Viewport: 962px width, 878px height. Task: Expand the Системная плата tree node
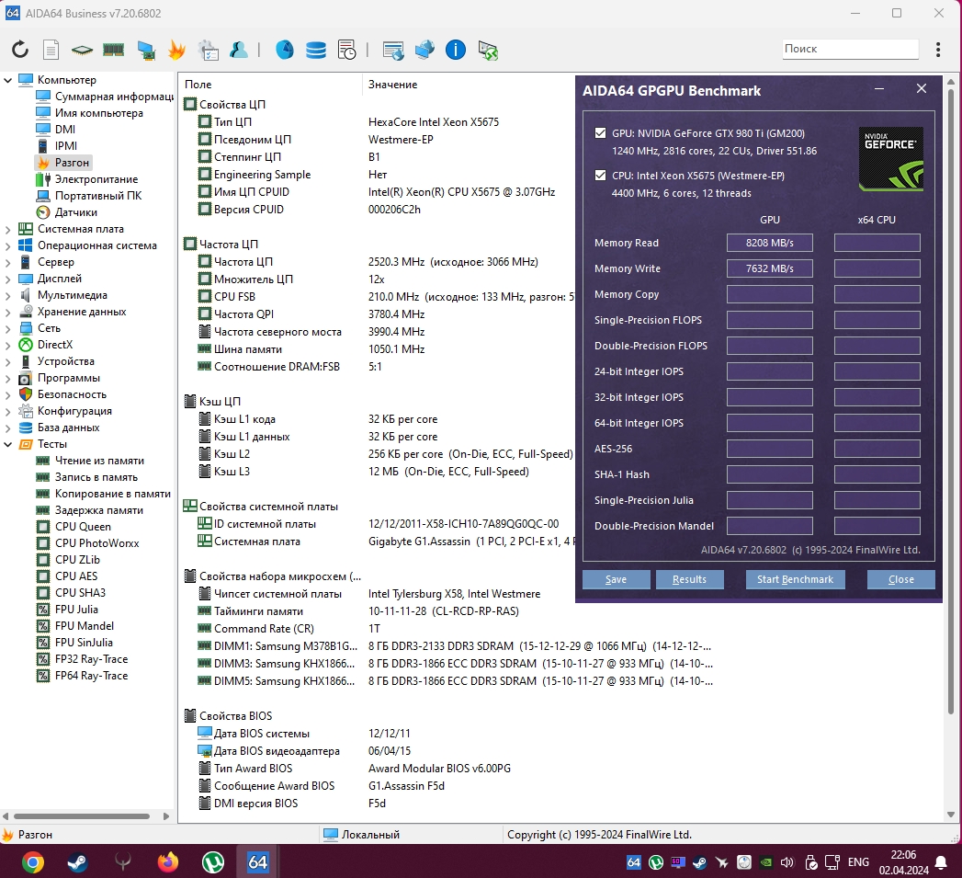click(7, 229)
